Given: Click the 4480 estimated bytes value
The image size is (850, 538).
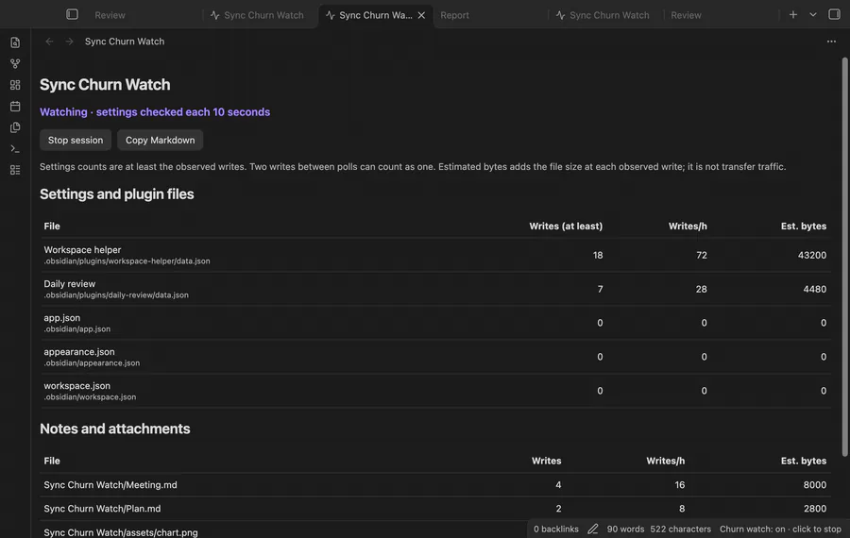Looking at the screenshot, I should (x=814, y=290).
